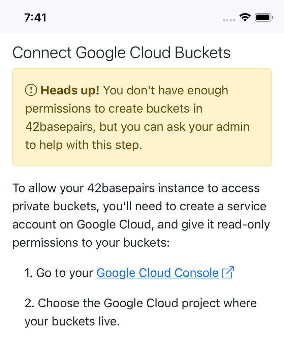
Task: Click the to help with this step line
Action: coord(84,145)
